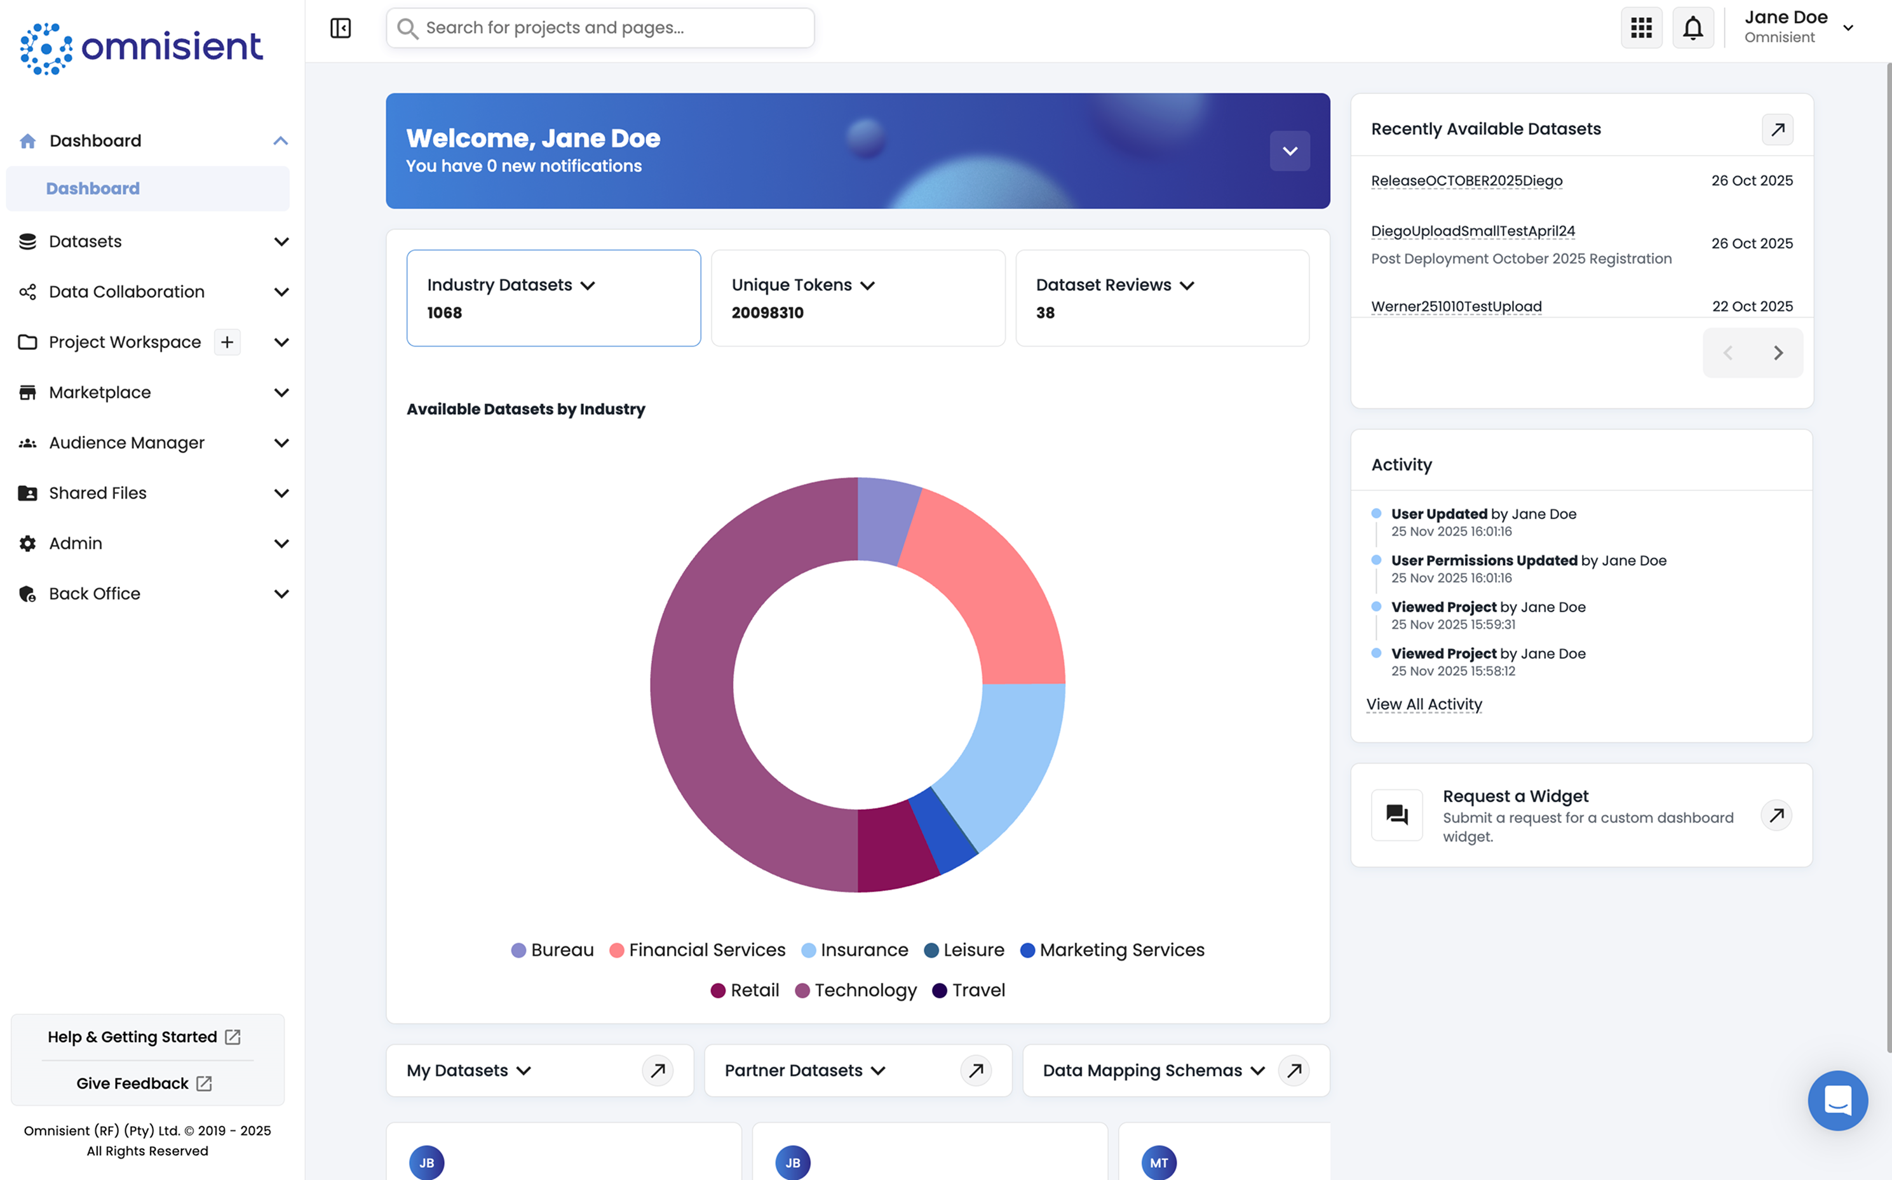Click the search projects and pages field
This screenshot has height=1180, width=1892.
(x=600, y=27)
